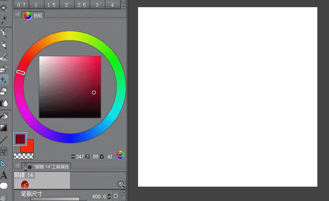Expand the brush size preset list arrow
Viewport: 329px width, 201px height.
(x=123, y=6)
